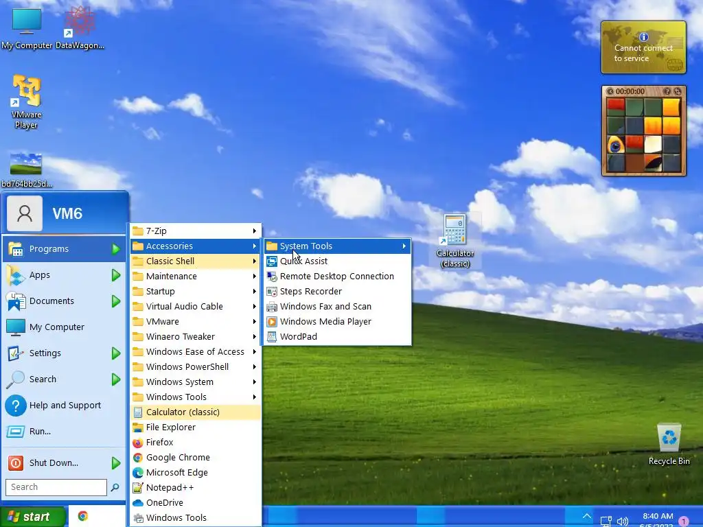
Task: Open Chrome from the taskbar
Action: tap(83, 516)
